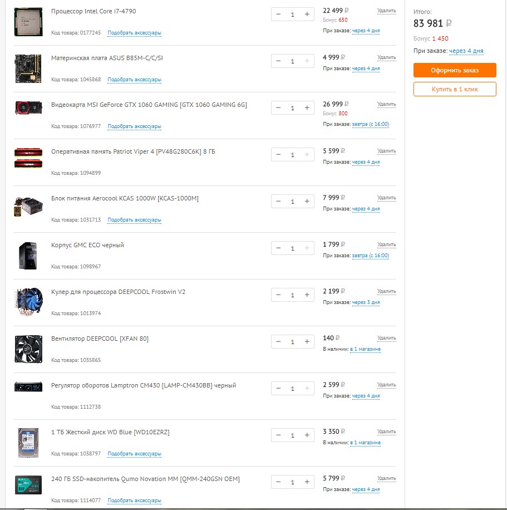
Task: Click the orange Оформить заказ button
Action: (455, 70)
